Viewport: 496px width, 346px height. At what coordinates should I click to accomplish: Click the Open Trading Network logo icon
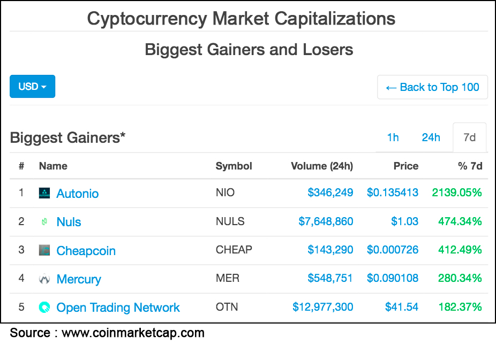click(44, 307)
